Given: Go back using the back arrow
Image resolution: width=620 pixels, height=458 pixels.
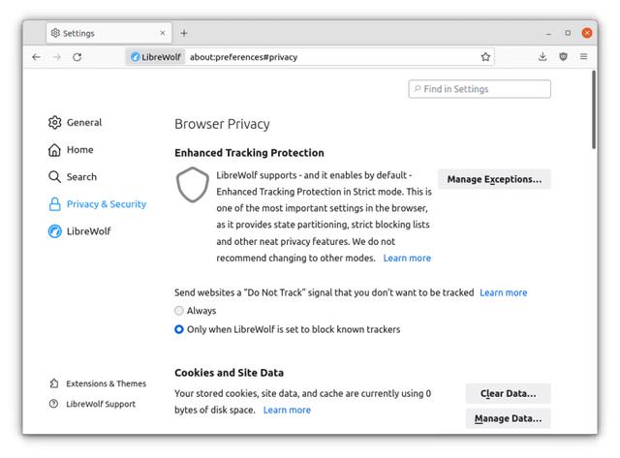Looking at the screenshot, I should tap(37, 57).
